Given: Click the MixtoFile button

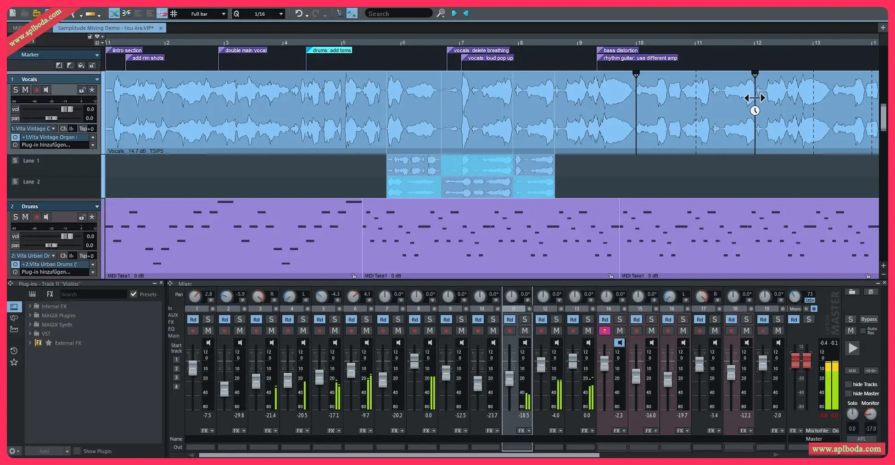Looking at the screenshot, I should point(817,431).
